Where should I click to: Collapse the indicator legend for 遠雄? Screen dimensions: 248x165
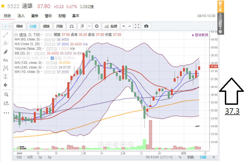coord(16,35)
